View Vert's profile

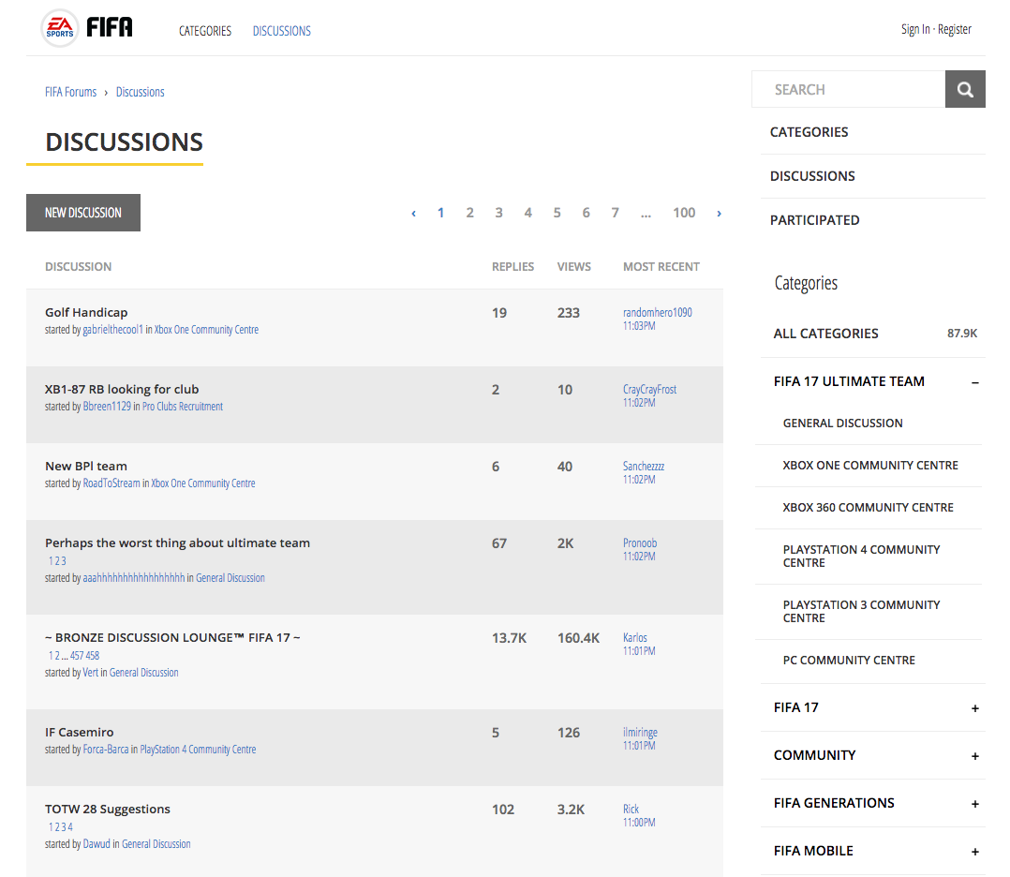point(91,672)
